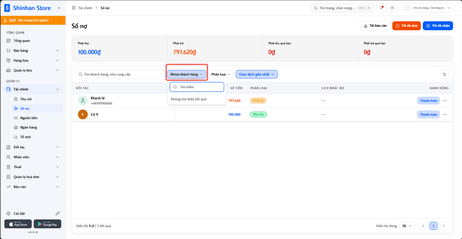The image size is (462, 239).
Task: Click the Shinhan Store logo
Action: coord(27,8)
